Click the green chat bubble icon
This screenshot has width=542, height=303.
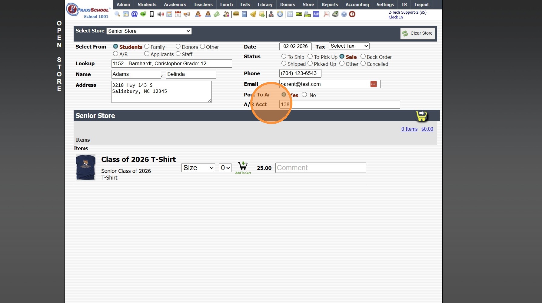click(143, 14)
